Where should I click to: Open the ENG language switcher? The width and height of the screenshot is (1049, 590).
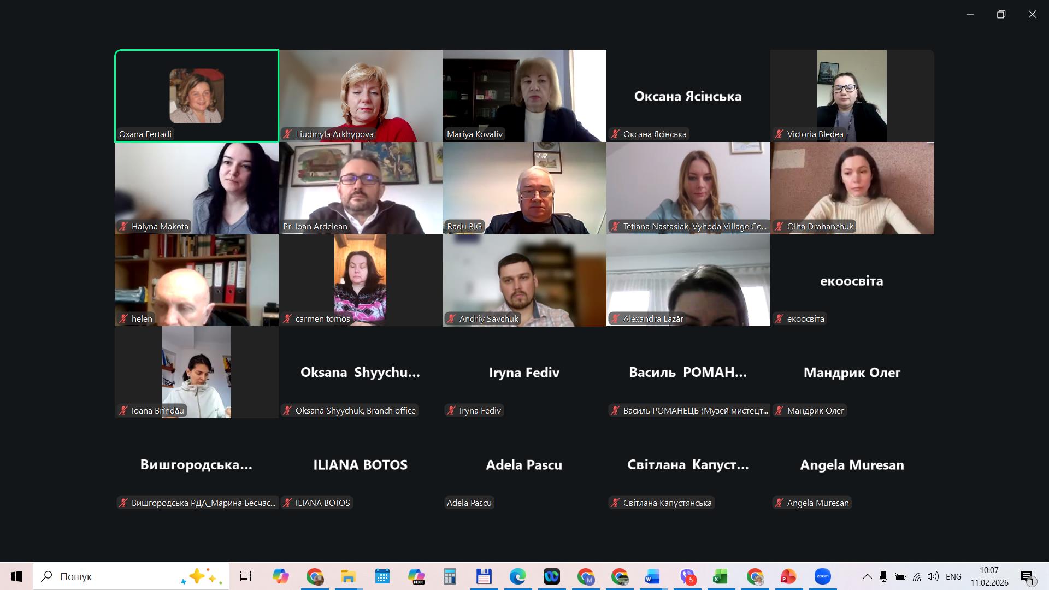pyautogui.click(x=953, y=576)
